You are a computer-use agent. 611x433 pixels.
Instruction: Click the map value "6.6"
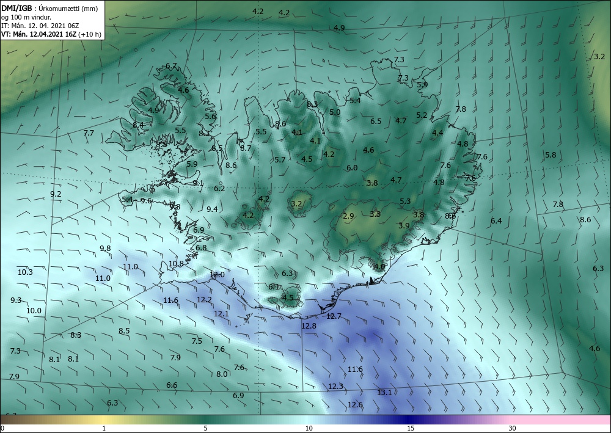click(172, 385)
